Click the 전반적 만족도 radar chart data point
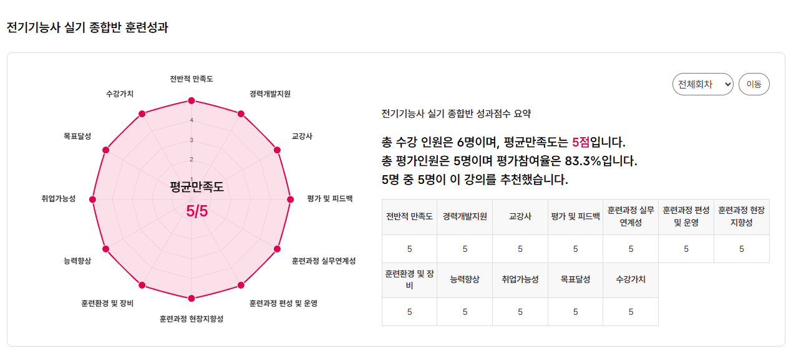This screenshot has height=351, width=786. [192, 101]
